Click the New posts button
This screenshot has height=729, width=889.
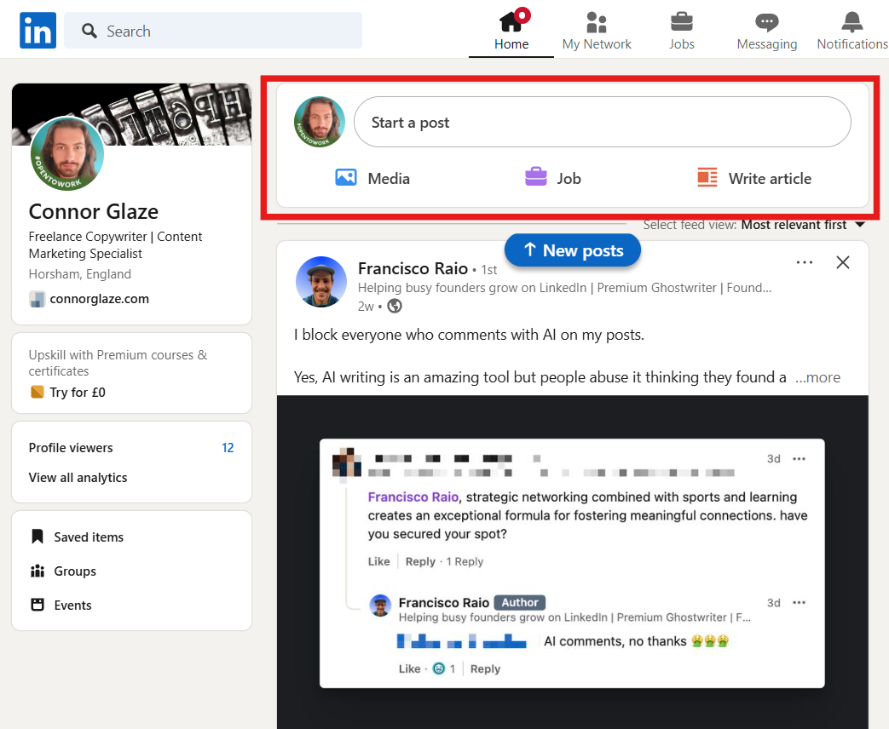(x=573, y=250)
